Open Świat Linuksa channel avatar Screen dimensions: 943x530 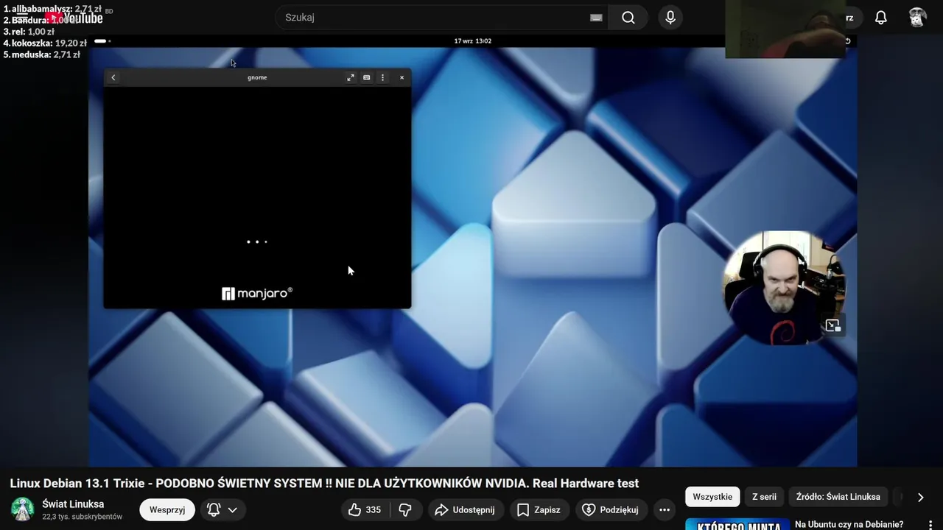click(x=22, y=509)
